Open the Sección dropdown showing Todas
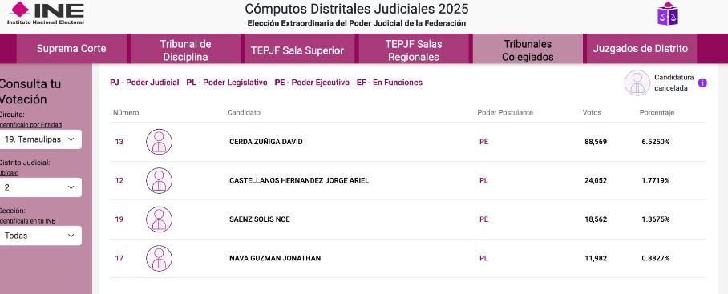 pyautogui.click(x=40, y=236)
